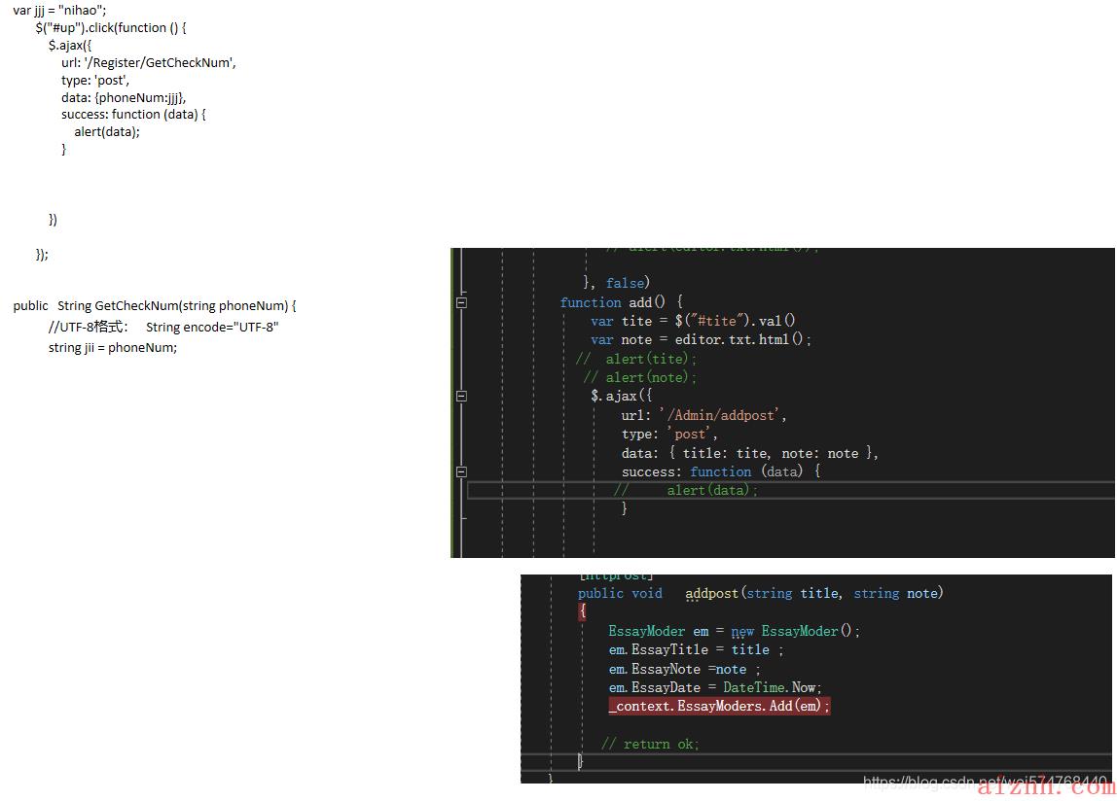Click the "url: '/Admin/addpost'," line

point(703,415)
